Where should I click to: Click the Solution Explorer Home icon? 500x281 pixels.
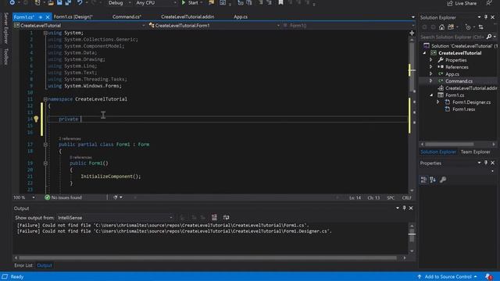441,27
